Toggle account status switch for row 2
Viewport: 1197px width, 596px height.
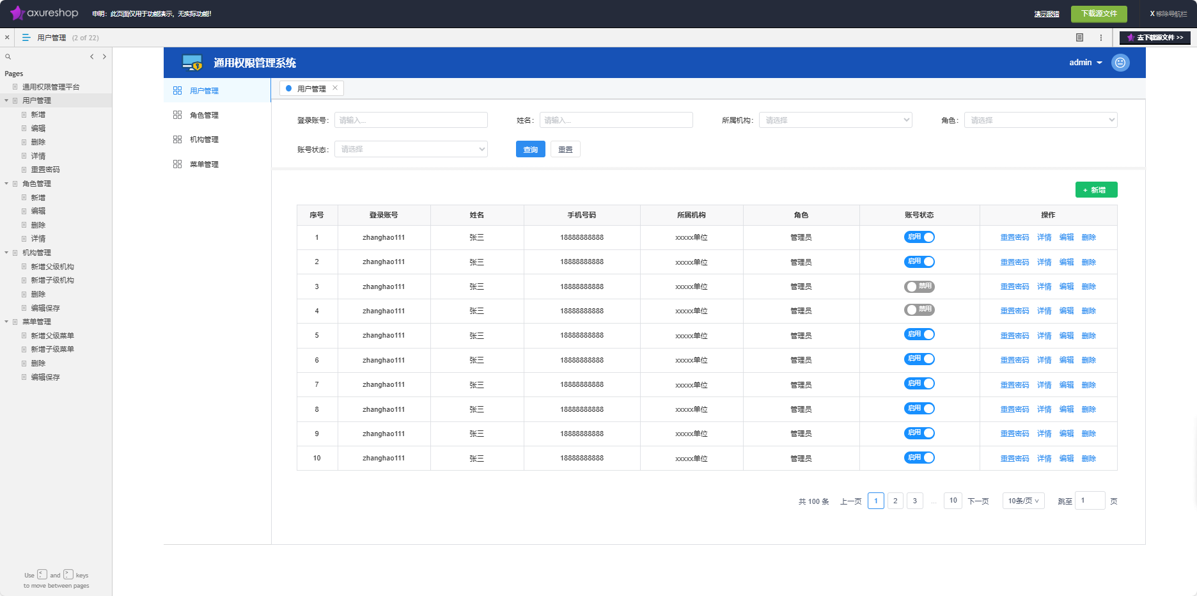click(x=919, y=262)
